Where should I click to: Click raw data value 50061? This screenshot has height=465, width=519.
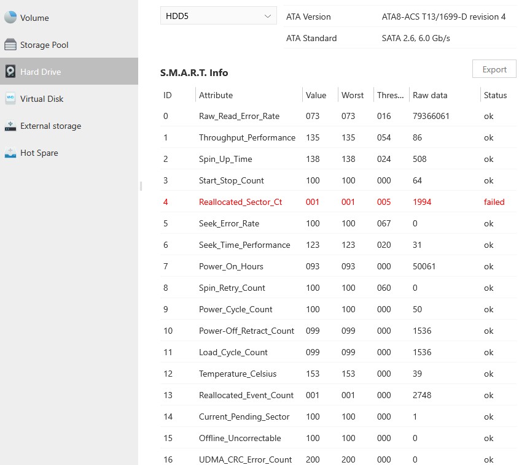[x=424, y=266]
